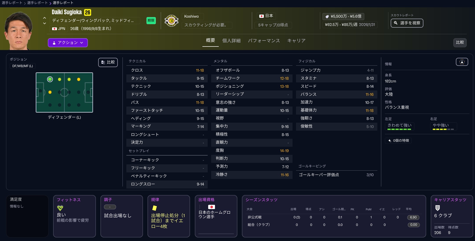Screen dimensions: 475x241
Task: Click the left foot strength bar
Action: pyautogui.click(x=399, y=129)
